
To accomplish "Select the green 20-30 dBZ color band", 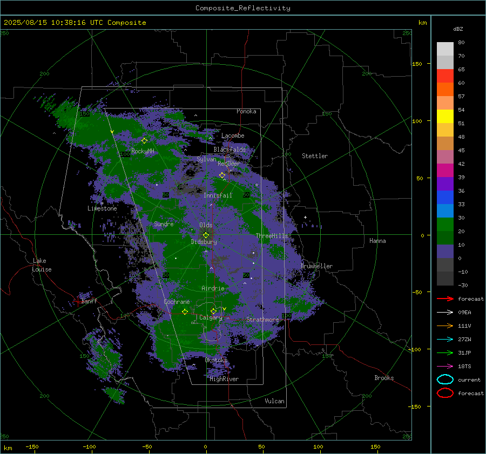I will tap(445, 225).
